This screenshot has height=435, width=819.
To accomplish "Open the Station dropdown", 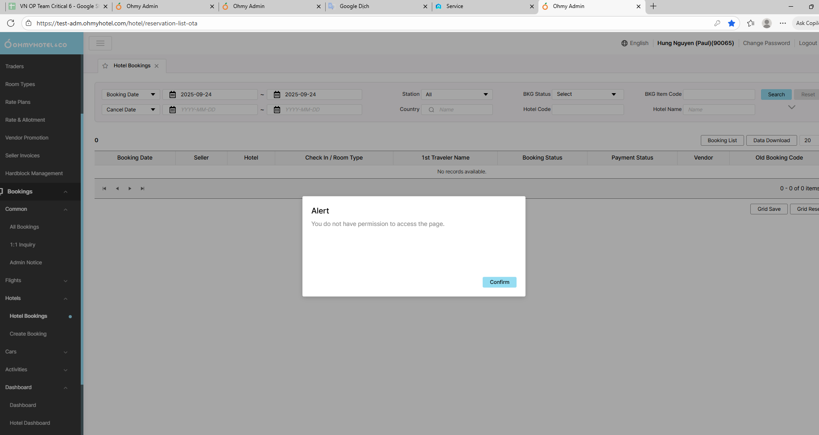I will (x=457, y=94).
